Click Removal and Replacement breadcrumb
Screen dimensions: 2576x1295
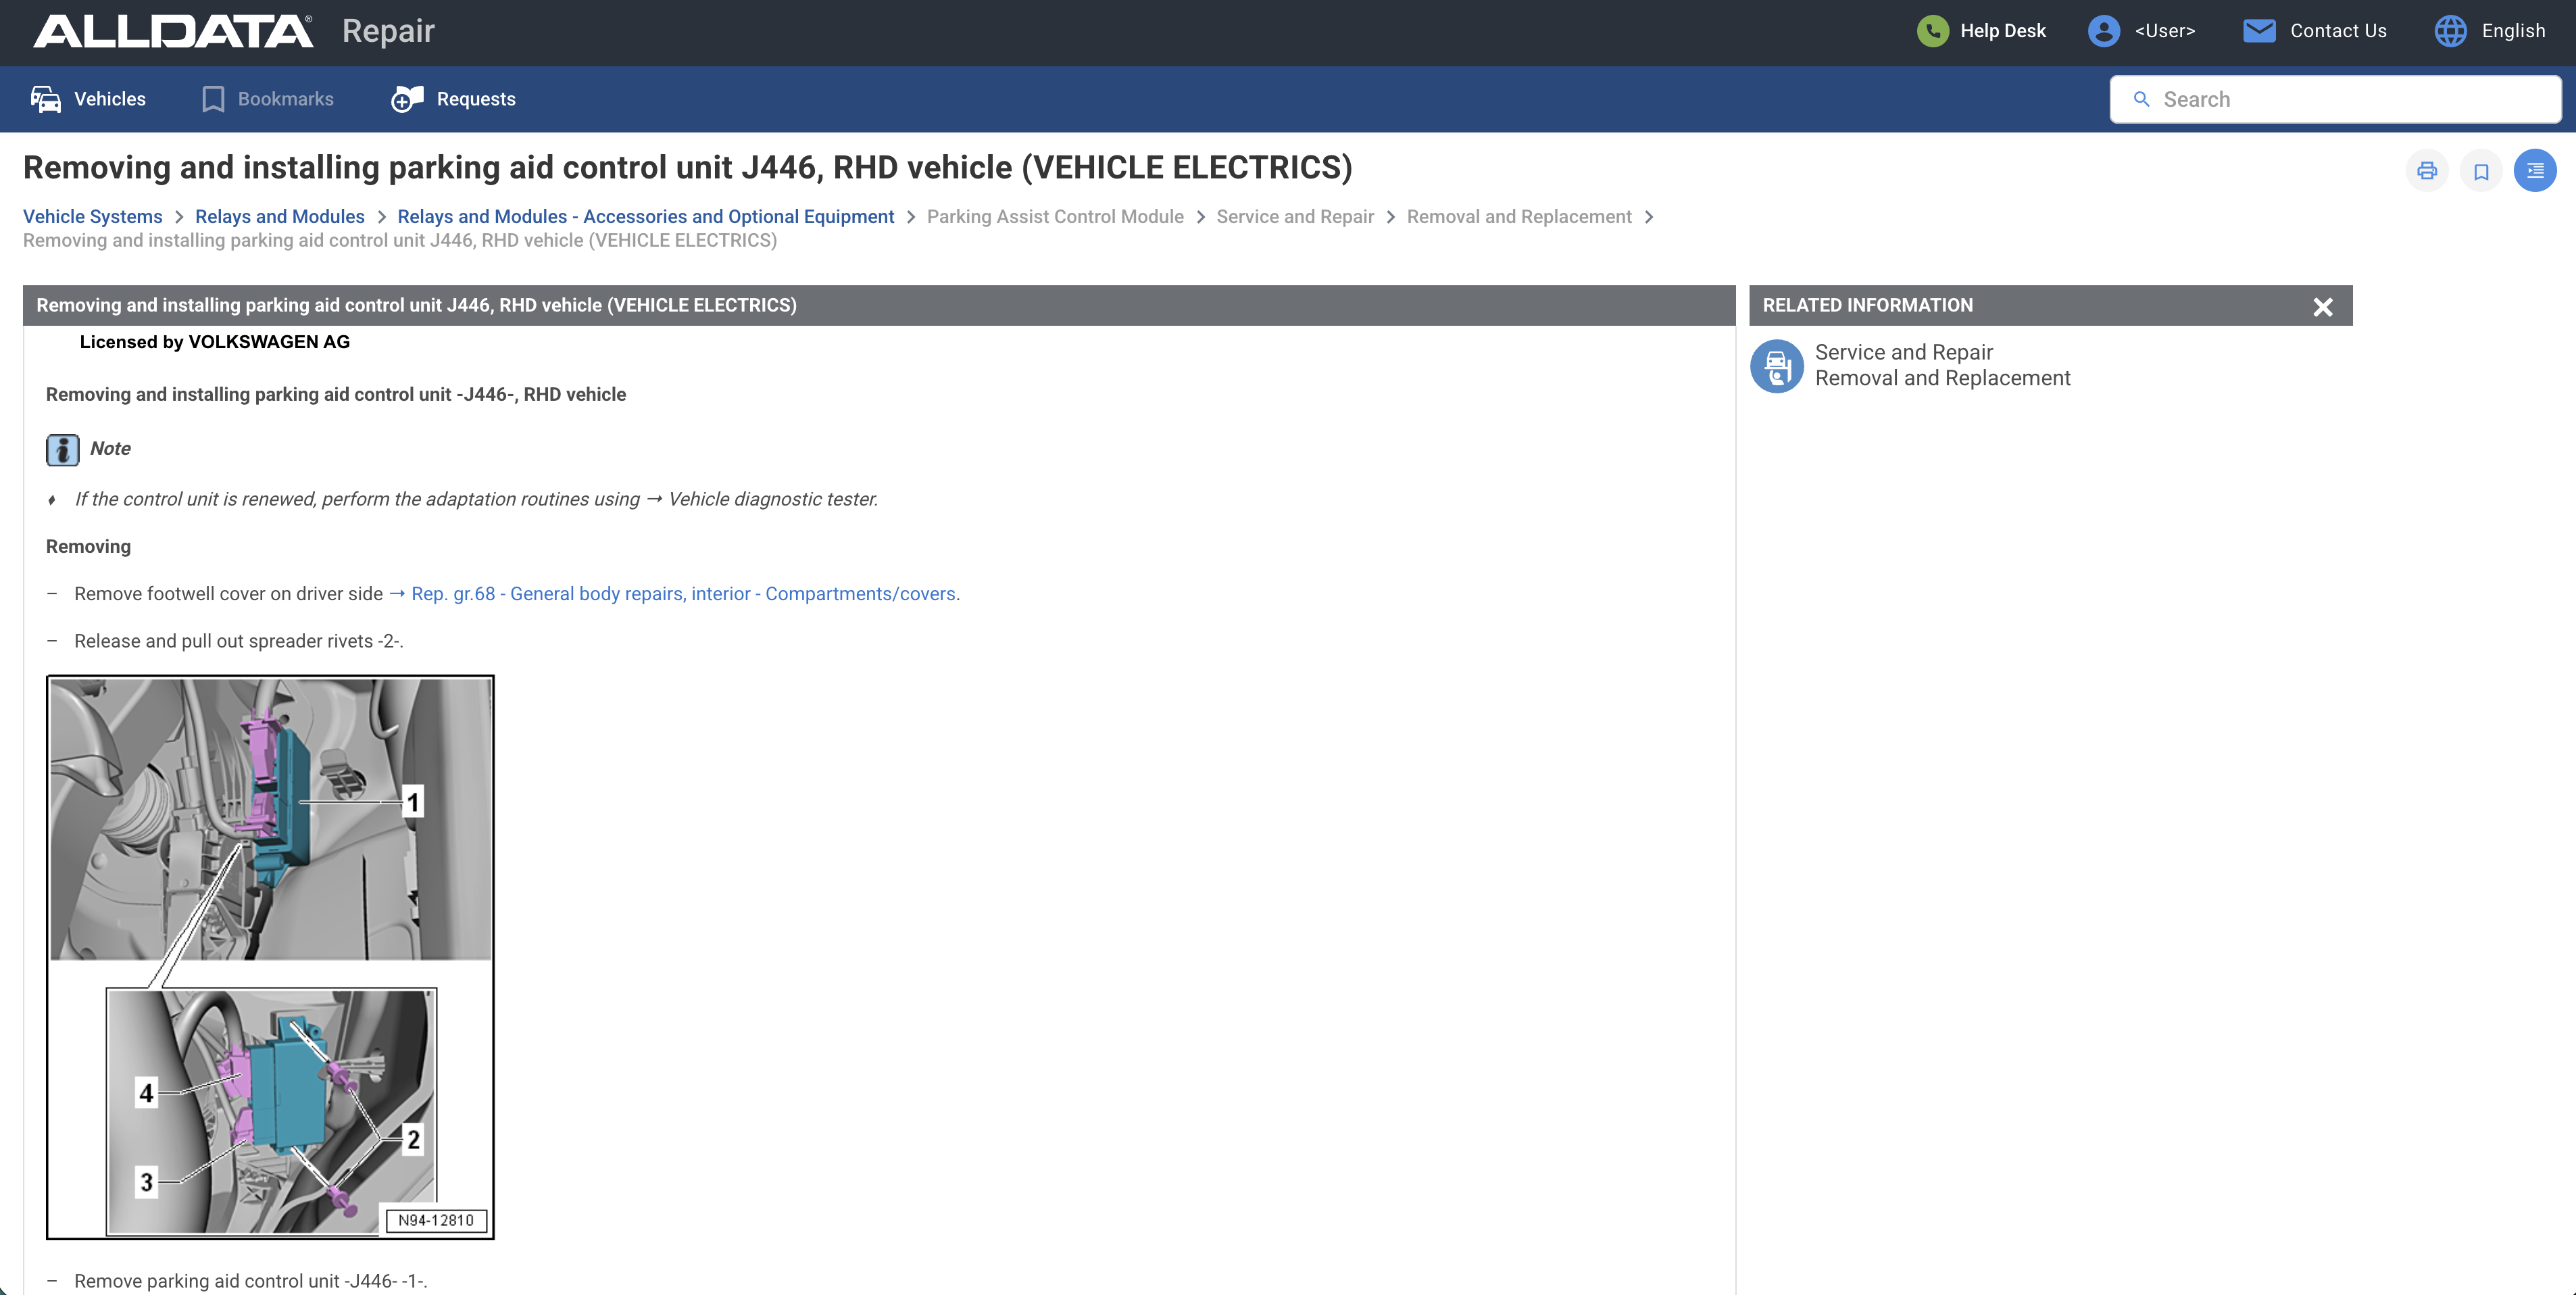point(1518,217)
